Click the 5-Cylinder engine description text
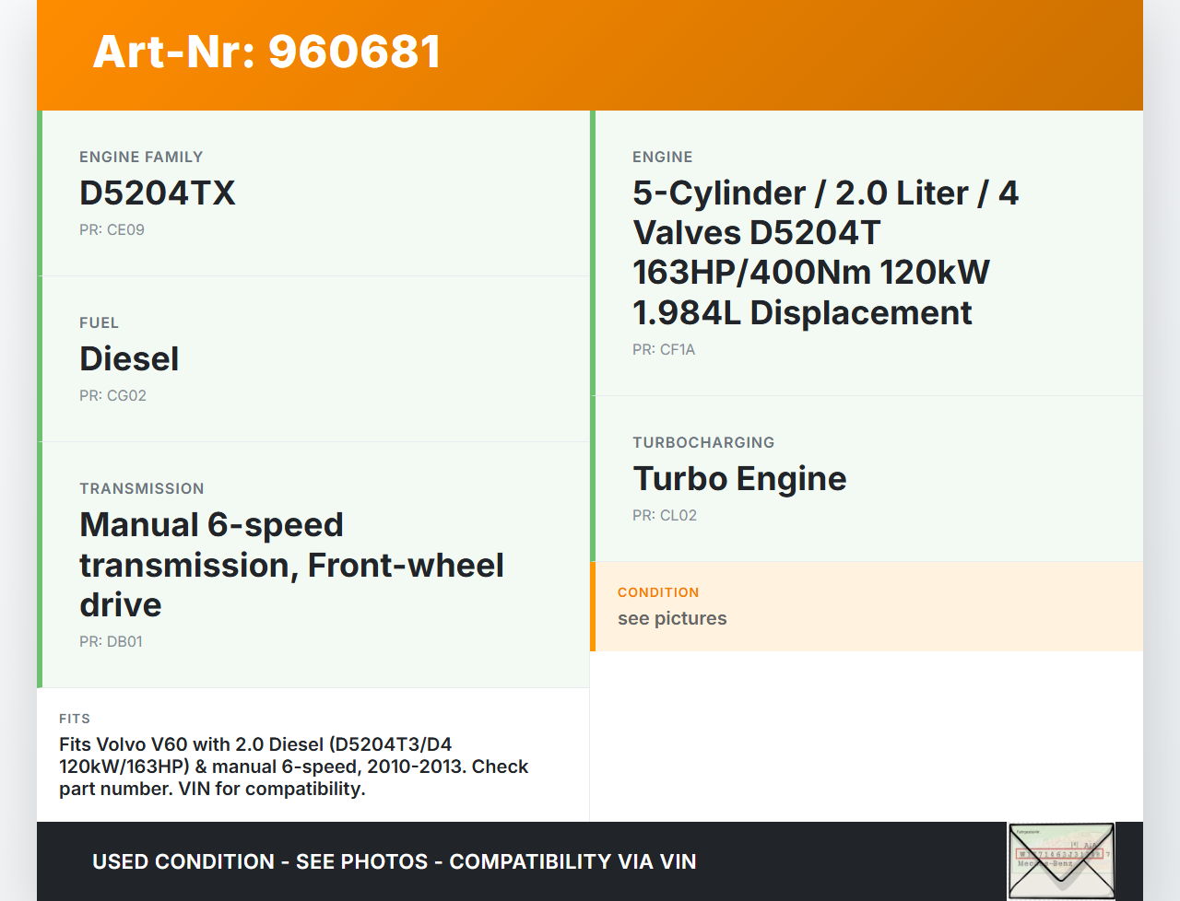 [825, 252]
